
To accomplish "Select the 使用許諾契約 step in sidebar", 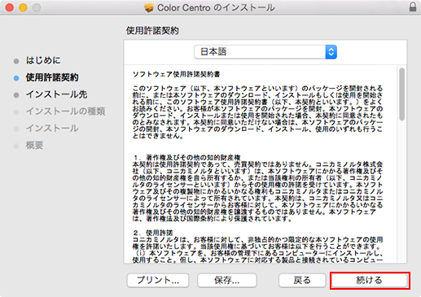I will [x=52, y=77].
